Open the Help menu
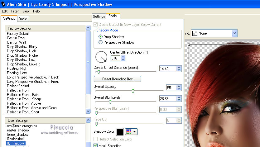This screenshot has height=147, width=260. click(36, 11)
